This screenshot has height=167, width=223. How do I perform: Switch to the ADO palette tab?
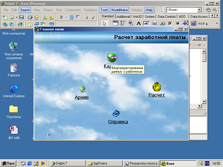pyautogui.click(x=182, y=17)
